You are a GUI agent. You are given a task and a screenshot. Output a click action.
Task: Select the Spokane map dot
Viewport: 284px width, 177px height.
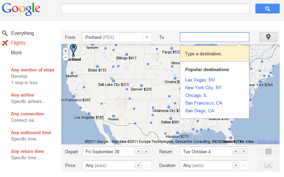point(92,45)
